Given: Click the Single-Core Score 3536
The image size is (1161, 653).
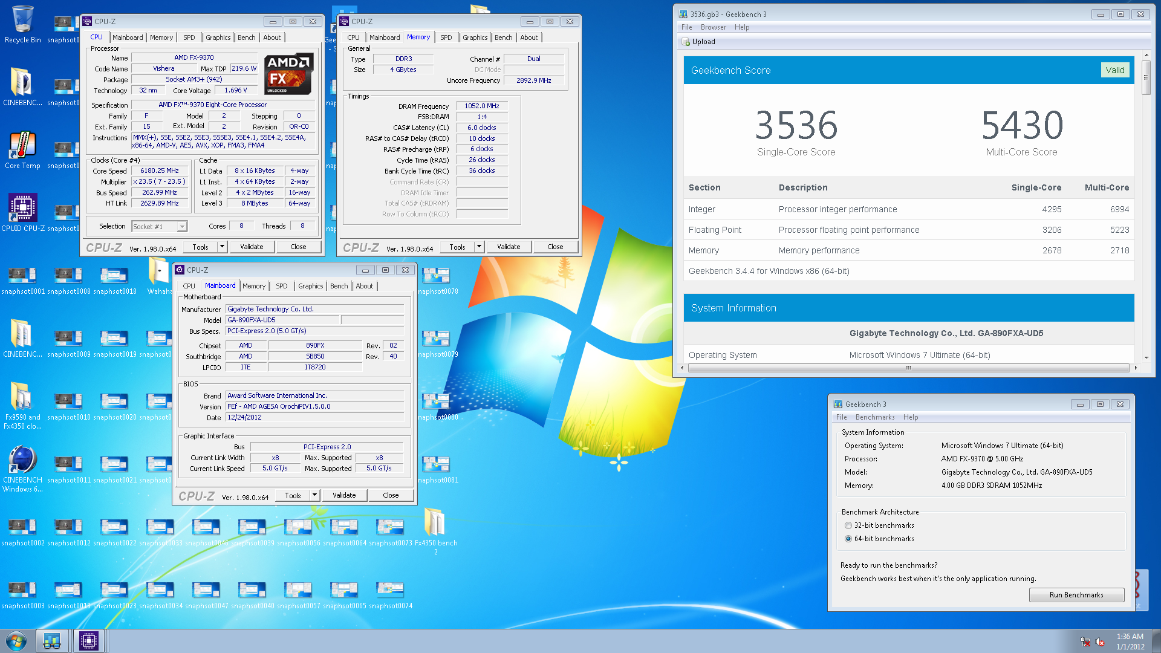Looking at the screenshot, I should coord(796,125).
